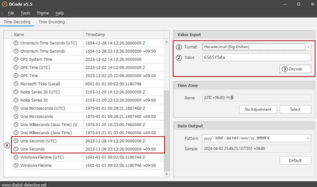Viewport: 317px width, 187px height.
Task: Click the DCode app logo icon
Action: tap(5, 4)
